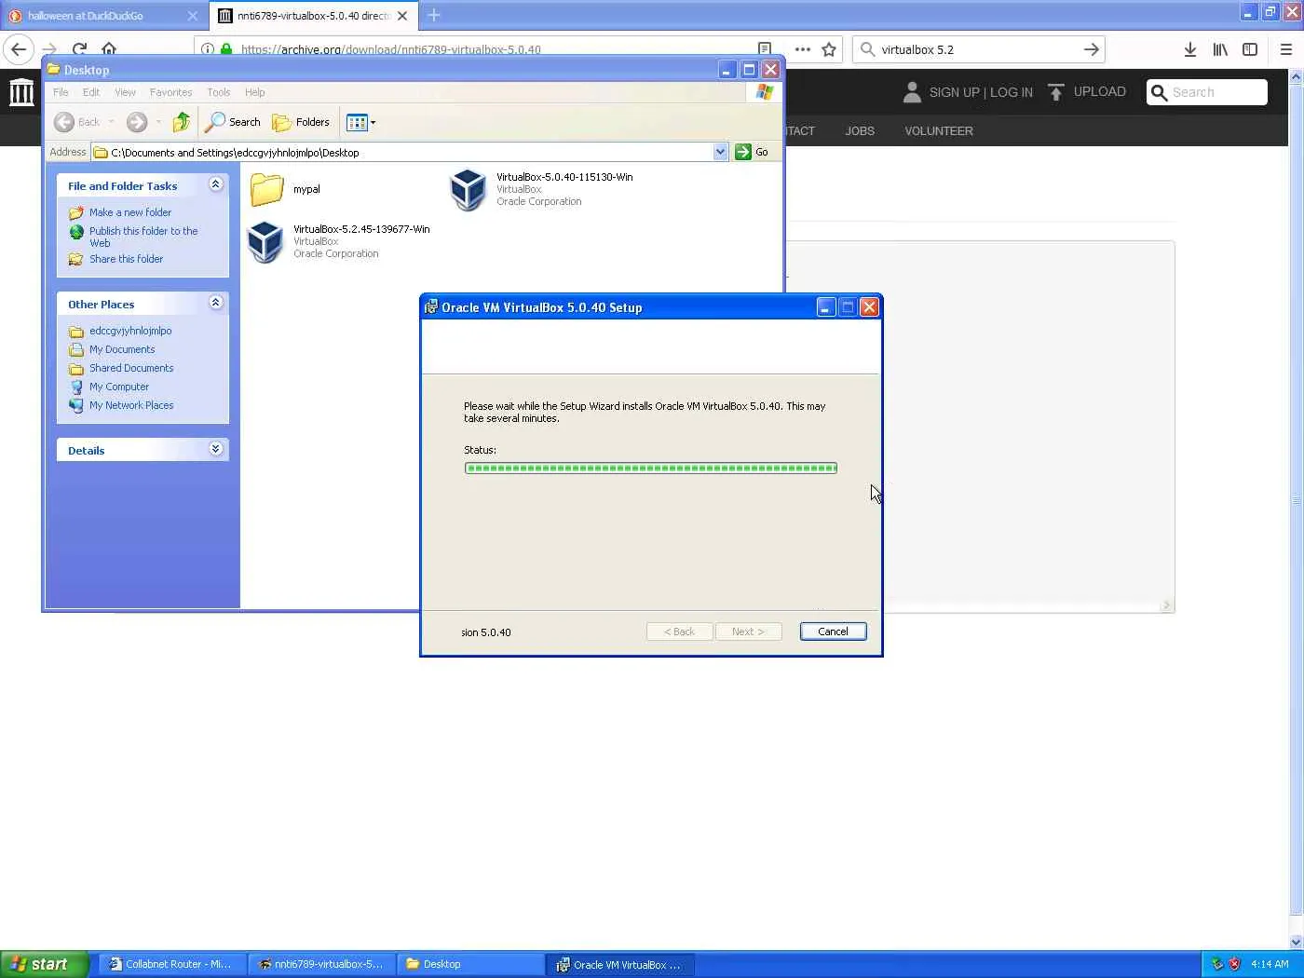Image resolution: width=1304 pixels, height=978 pixels.
Task: Go to Firefox home page icon
Action: tap(109, 49)
